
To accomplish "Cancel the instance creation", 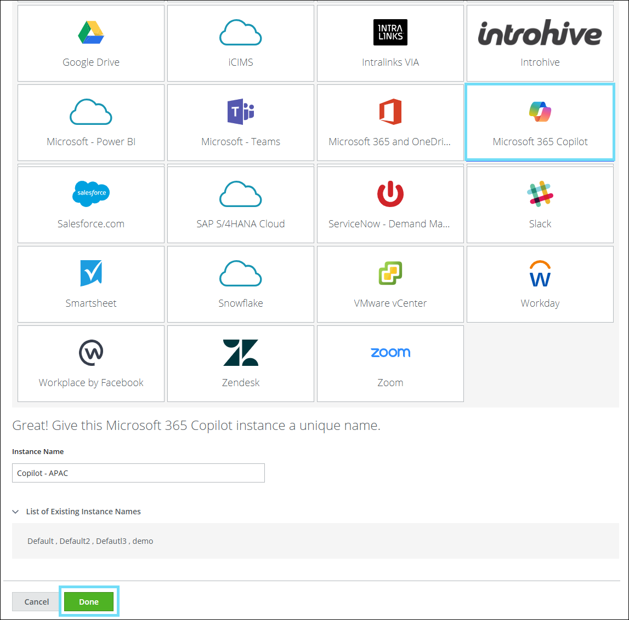I will point(37,601).
